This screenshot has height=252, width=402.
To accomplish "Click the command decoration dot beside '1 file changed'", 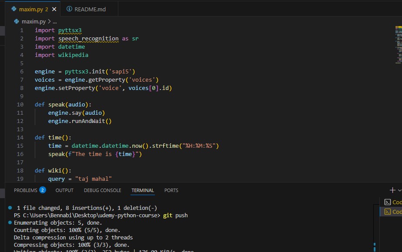I will click(10, 208).
